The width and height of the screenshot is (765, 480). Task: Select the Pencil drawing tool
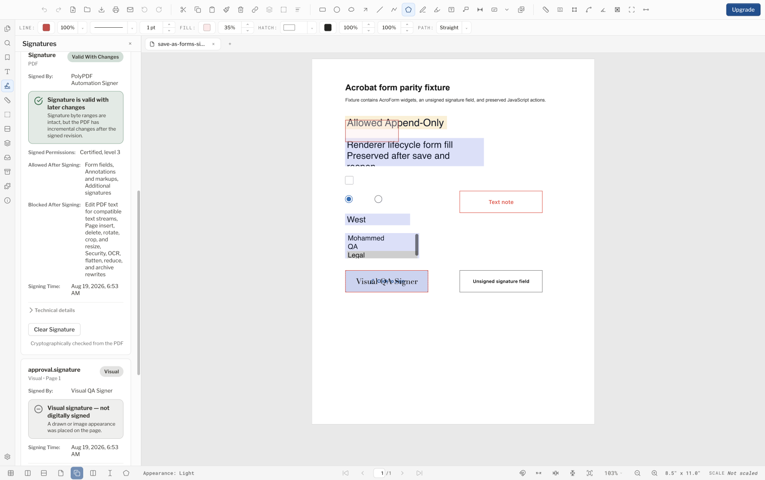pyautogui.click(x=422, y=9)
